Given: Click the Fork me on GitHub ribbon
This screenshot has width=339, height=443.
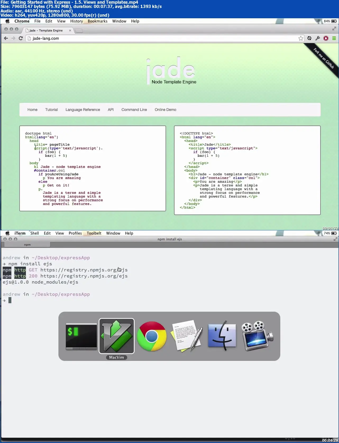Looking at the screenshot, I should 324,58.
